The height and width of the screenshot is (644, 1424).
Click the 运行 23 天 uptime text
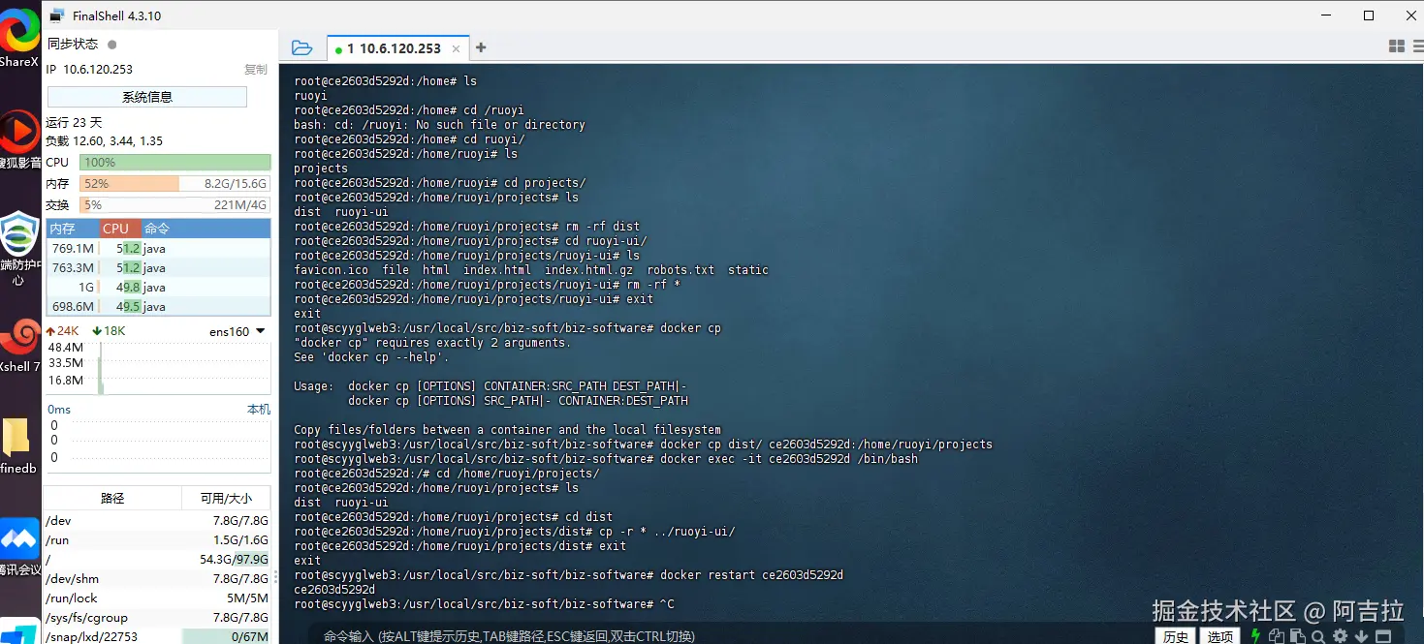click(74, 123)
